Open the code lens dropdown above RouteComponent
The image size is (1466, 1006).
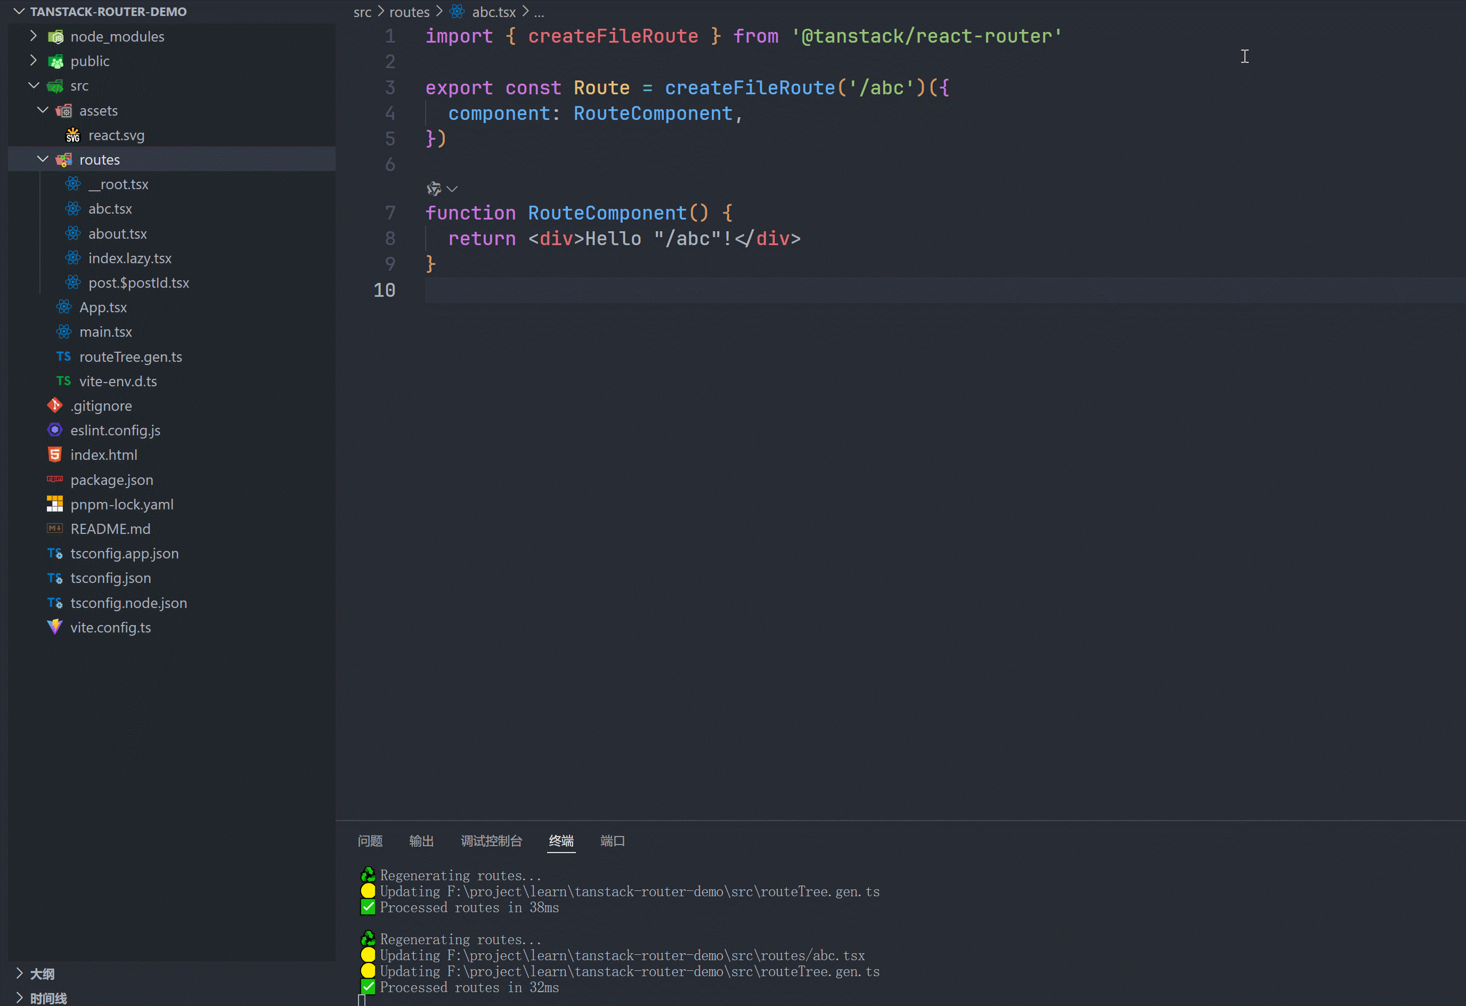tap(452, 189)
